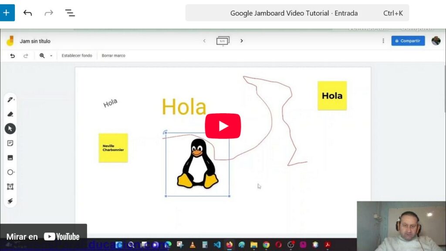
Task: Open Snipping Tool from taskbar
Action: (180, 245)
